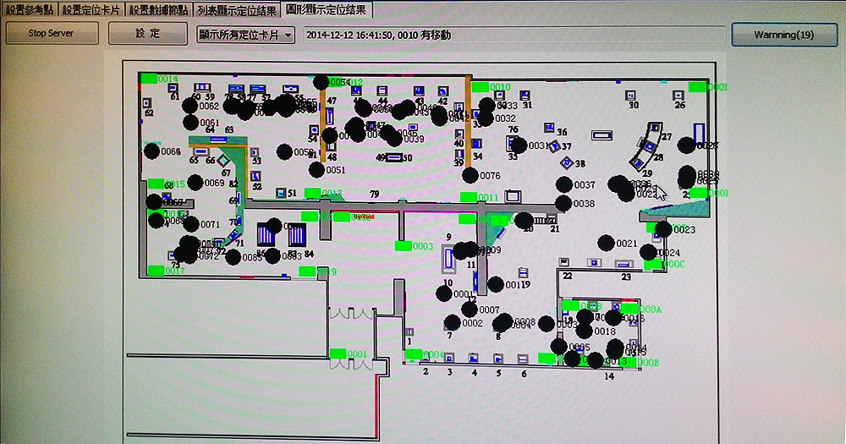Switch to the 設置參考點 tab
Image resolution: width=846 pixels, height=444 pixels.
(x=28, y=10)
